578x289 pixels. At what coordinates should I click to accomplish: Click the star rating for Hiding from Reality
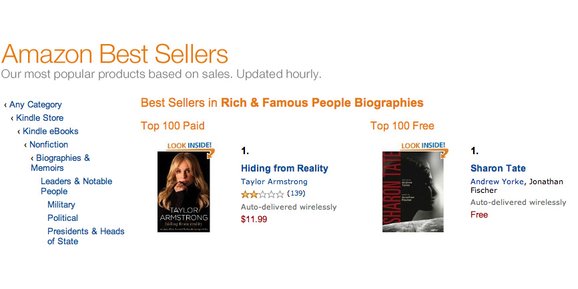[x=262, y=194]
